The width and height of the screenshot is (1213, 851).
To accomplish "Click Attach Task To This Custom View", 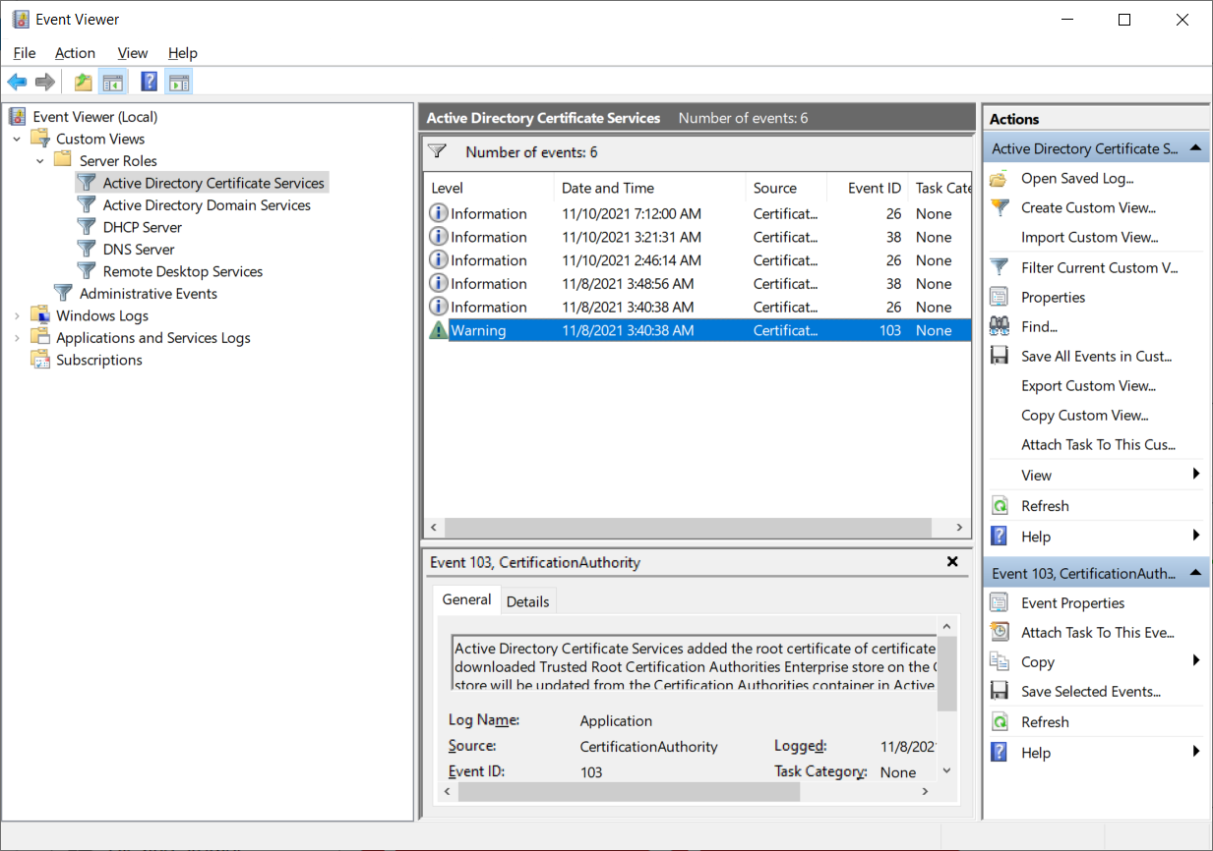I will pos(1098,444).
